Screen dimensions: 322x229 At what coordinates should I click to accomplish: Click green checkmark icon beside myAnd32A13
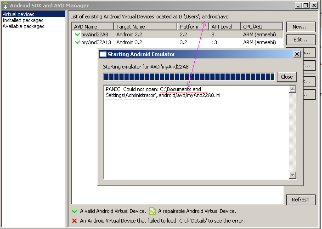(78, 42)
